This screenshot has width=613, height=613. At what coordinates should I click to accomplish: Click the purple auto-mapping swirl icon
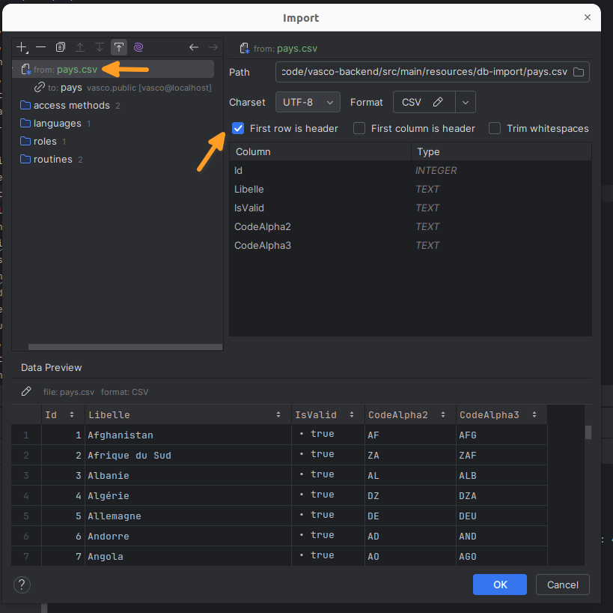(x=138, y=47)
